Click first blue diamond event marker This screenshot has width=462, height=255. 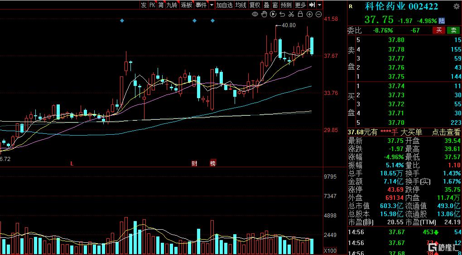point(122,21)
